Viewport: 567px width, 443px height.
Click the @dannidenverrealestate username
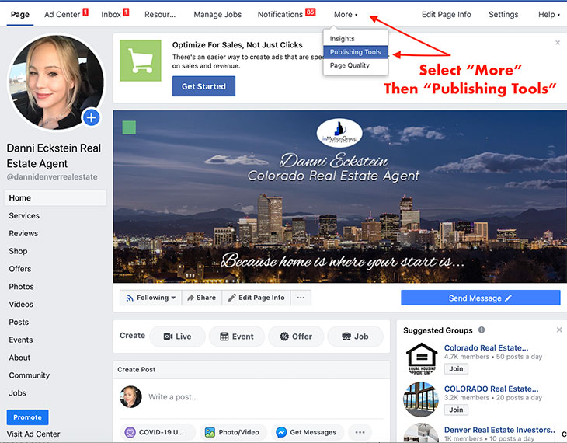pos(52,177)
